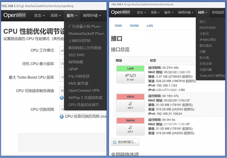Open the 服务 dropdown in right window
This screenshot has height=158, width=227.
point(169,13)
